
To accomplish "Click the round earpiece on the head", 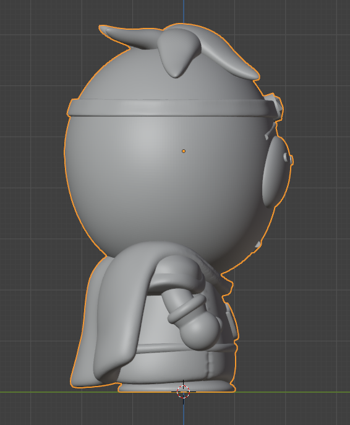I will [x=275, y=171].
